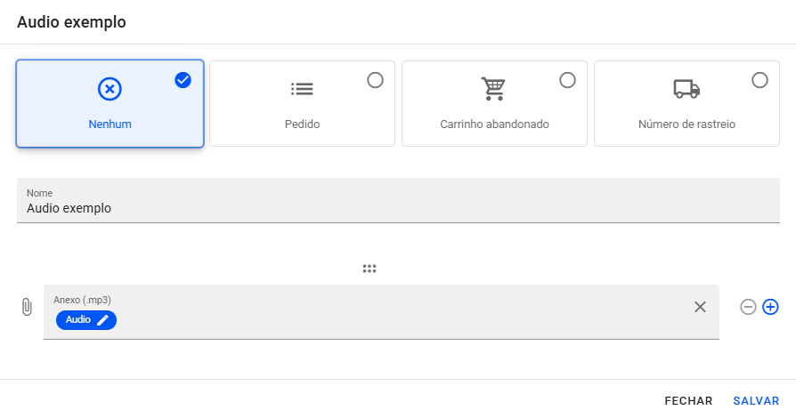
Task: Clear the attachment with the X icon
Action: 700,307
